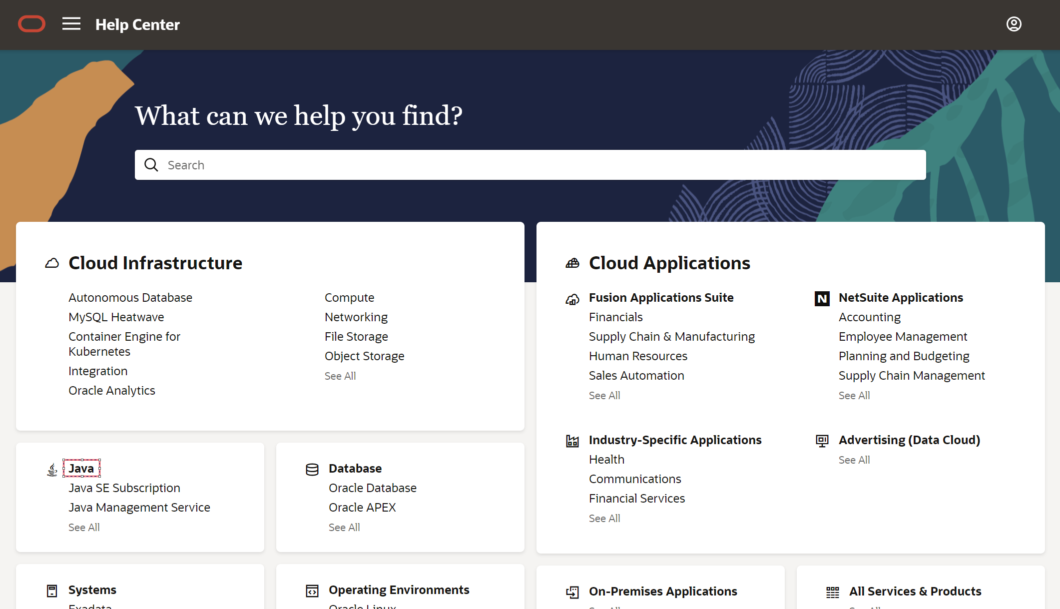Open Operating Environments heading link
This screenshot has width=1060, height=609.
click(x=399, y=590)
